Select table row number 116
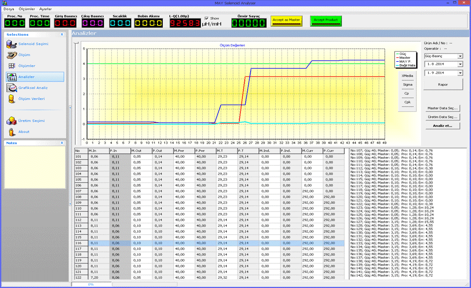This screenshot has width=471, height=288. [x=209, y=243]
